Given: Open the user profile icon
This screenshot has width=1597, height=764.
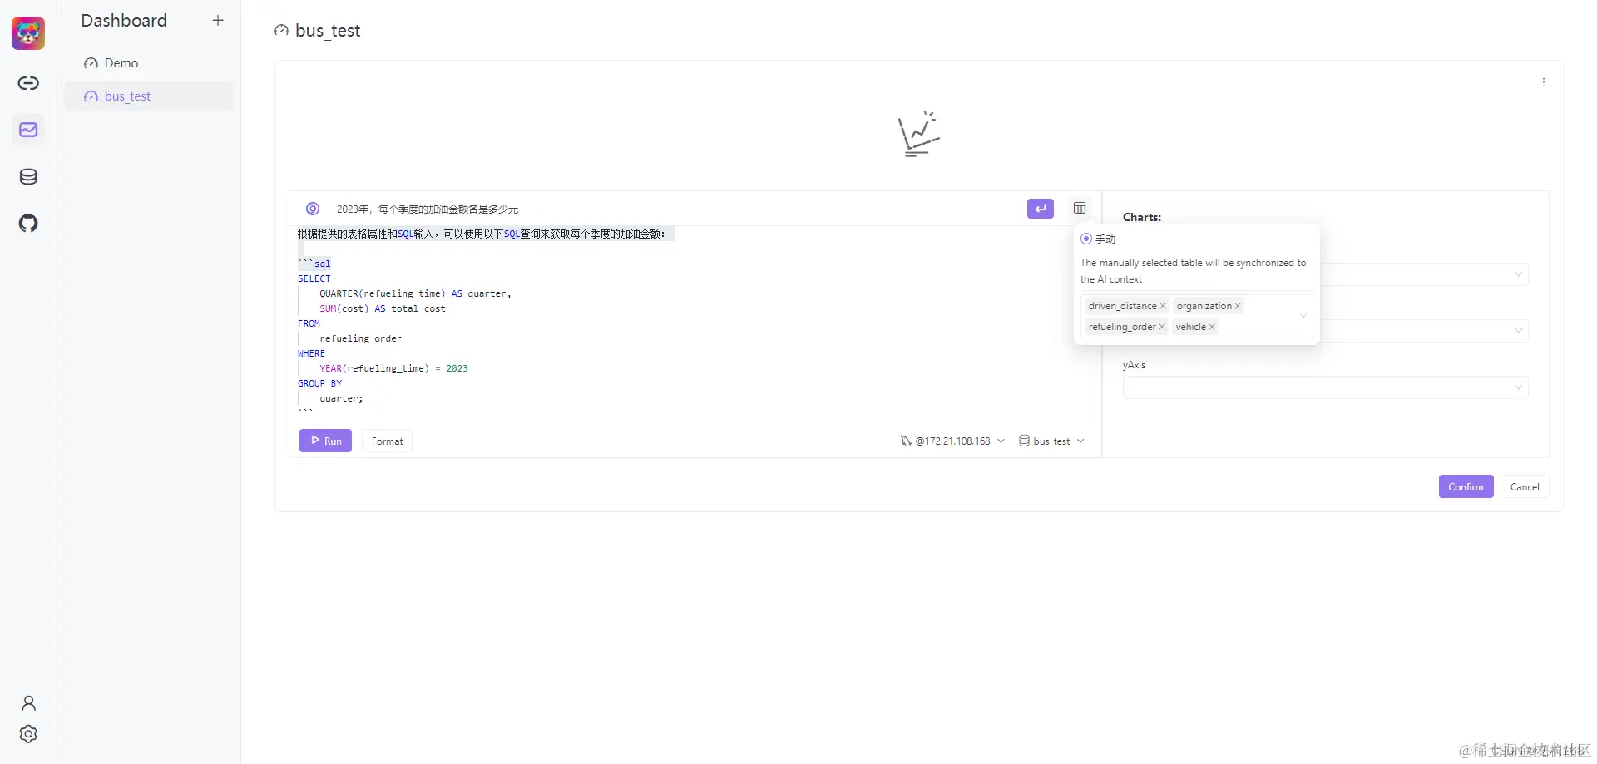Looking at the screenshot, I should tap(28, 703).
